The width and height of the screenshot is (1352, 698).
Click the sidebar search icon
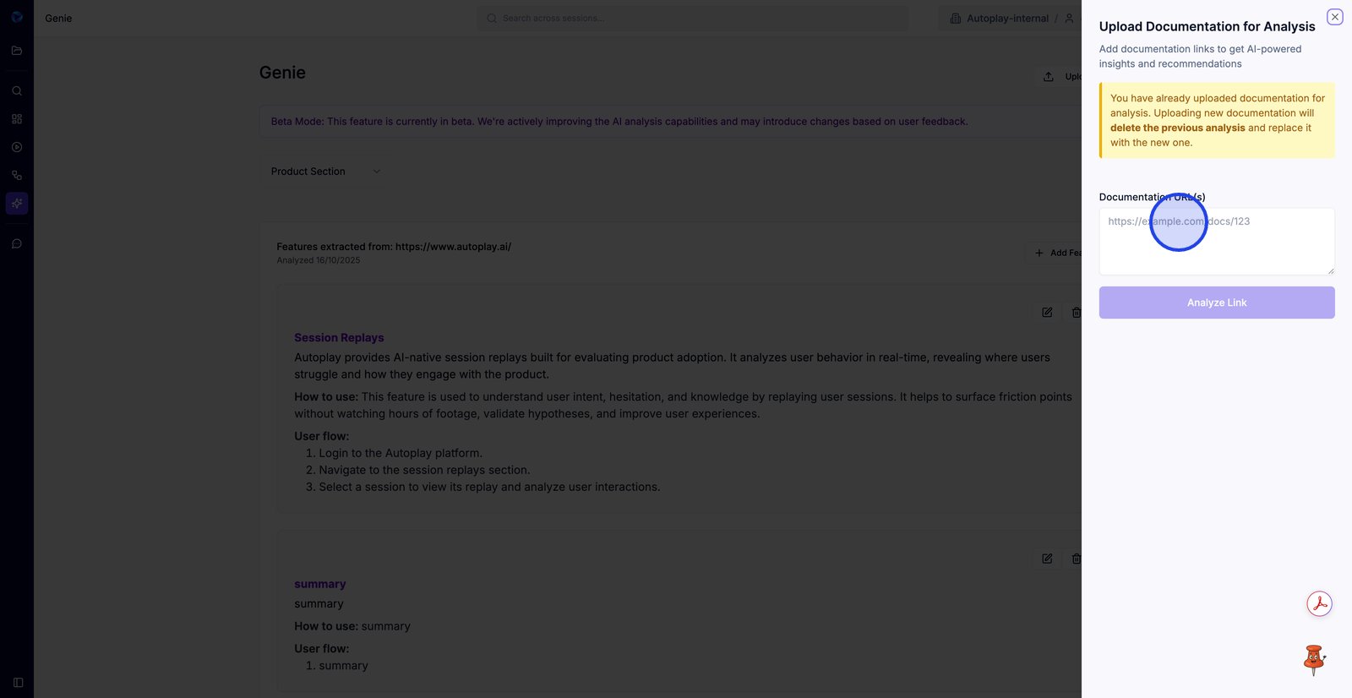[17, 91]
